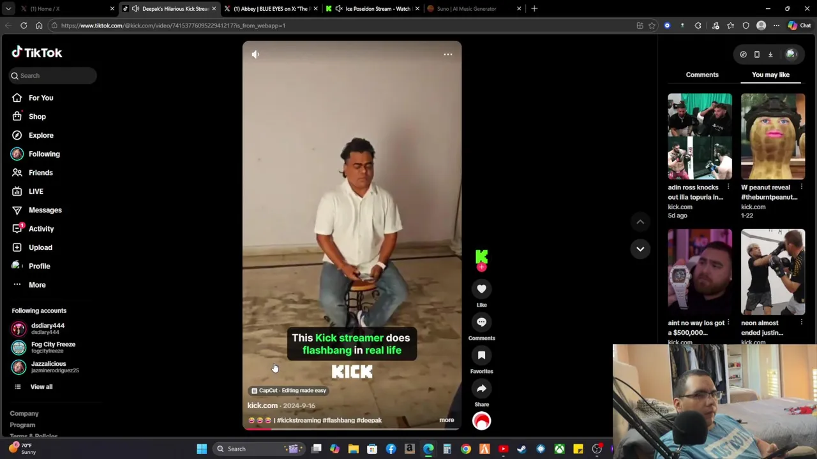Open the browser extensions puzzle icon
This screenshot has width=817, height=459.
[x=698, y=25]
